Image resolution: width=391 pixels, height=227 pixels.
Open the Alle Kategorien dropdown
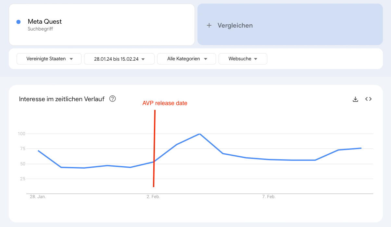(x=186, y=59)
